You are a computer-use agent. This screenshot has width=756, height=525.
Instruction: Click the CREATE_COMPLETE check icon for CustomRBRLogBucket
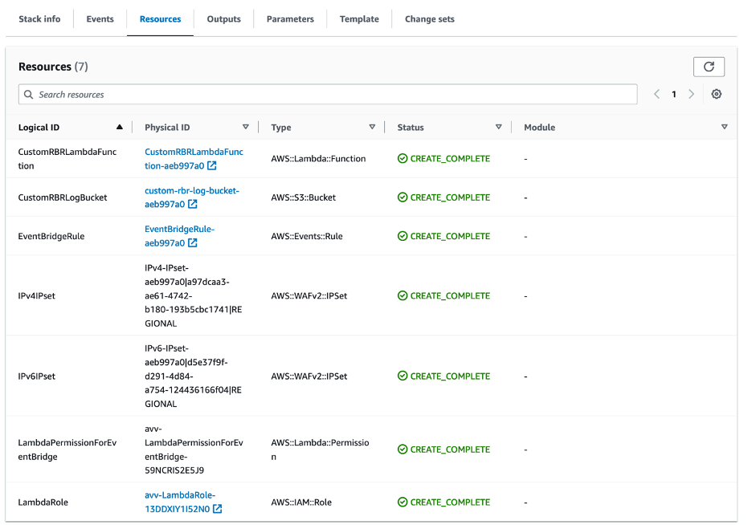403,197
